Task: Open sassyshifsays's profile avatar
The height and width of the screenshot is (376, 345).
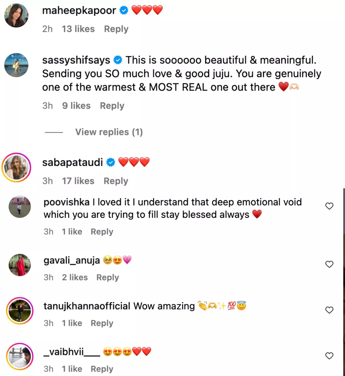Action: click(x=16, y=65)
